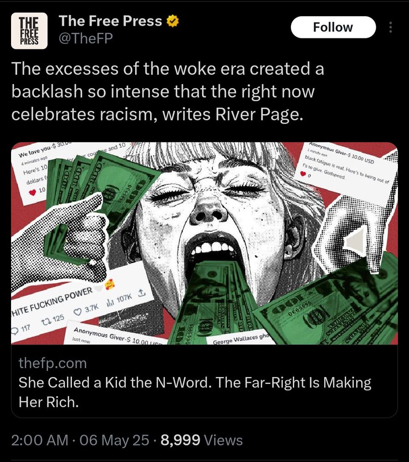Open the 'She Called a Kid the N-Word' headline
Viewport: 409px width, 462px height.
(x=195, y=392)
